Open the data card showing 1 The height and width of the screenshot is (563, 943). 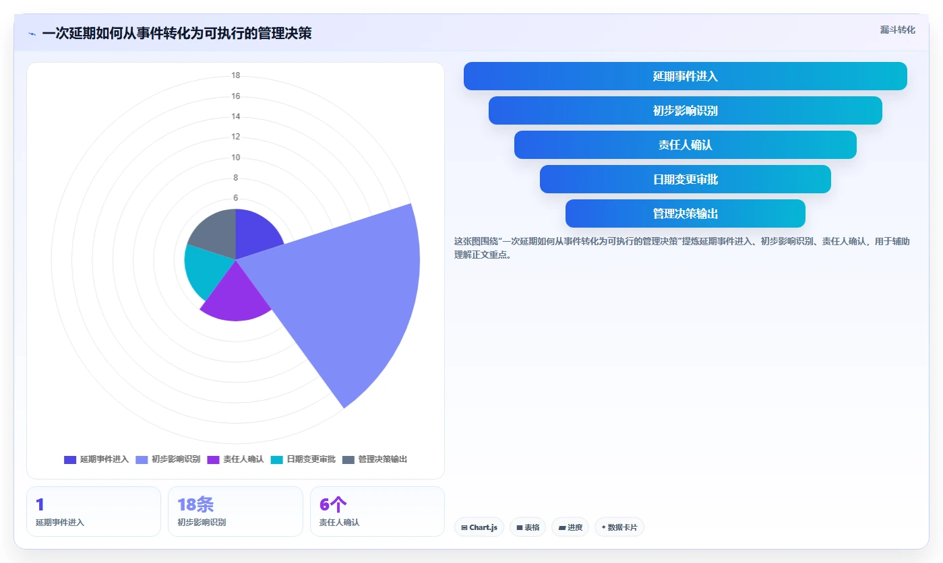(94, 511)
